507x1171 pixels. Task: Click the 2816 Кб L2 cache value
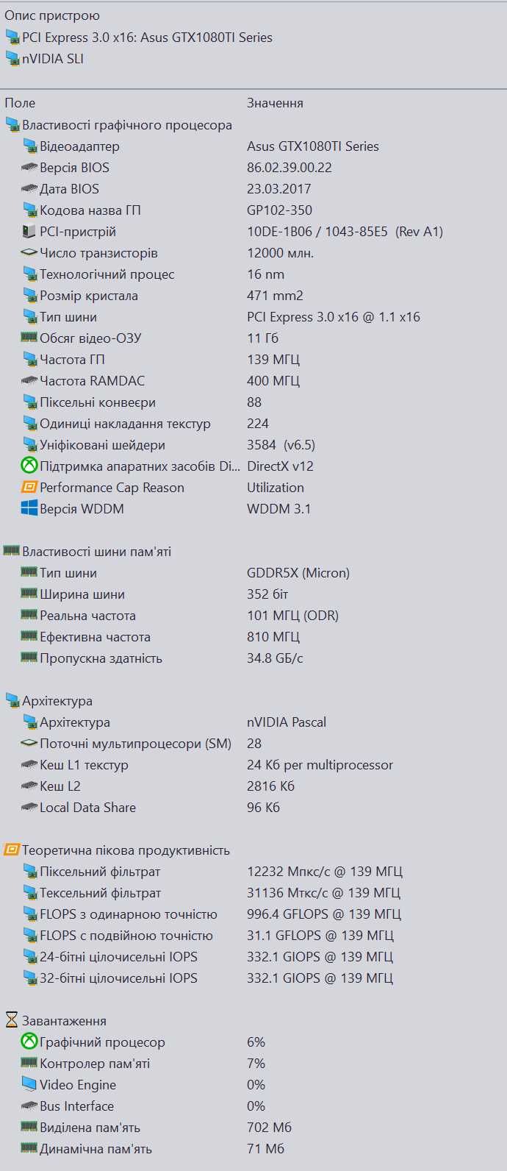pos(271,786)
